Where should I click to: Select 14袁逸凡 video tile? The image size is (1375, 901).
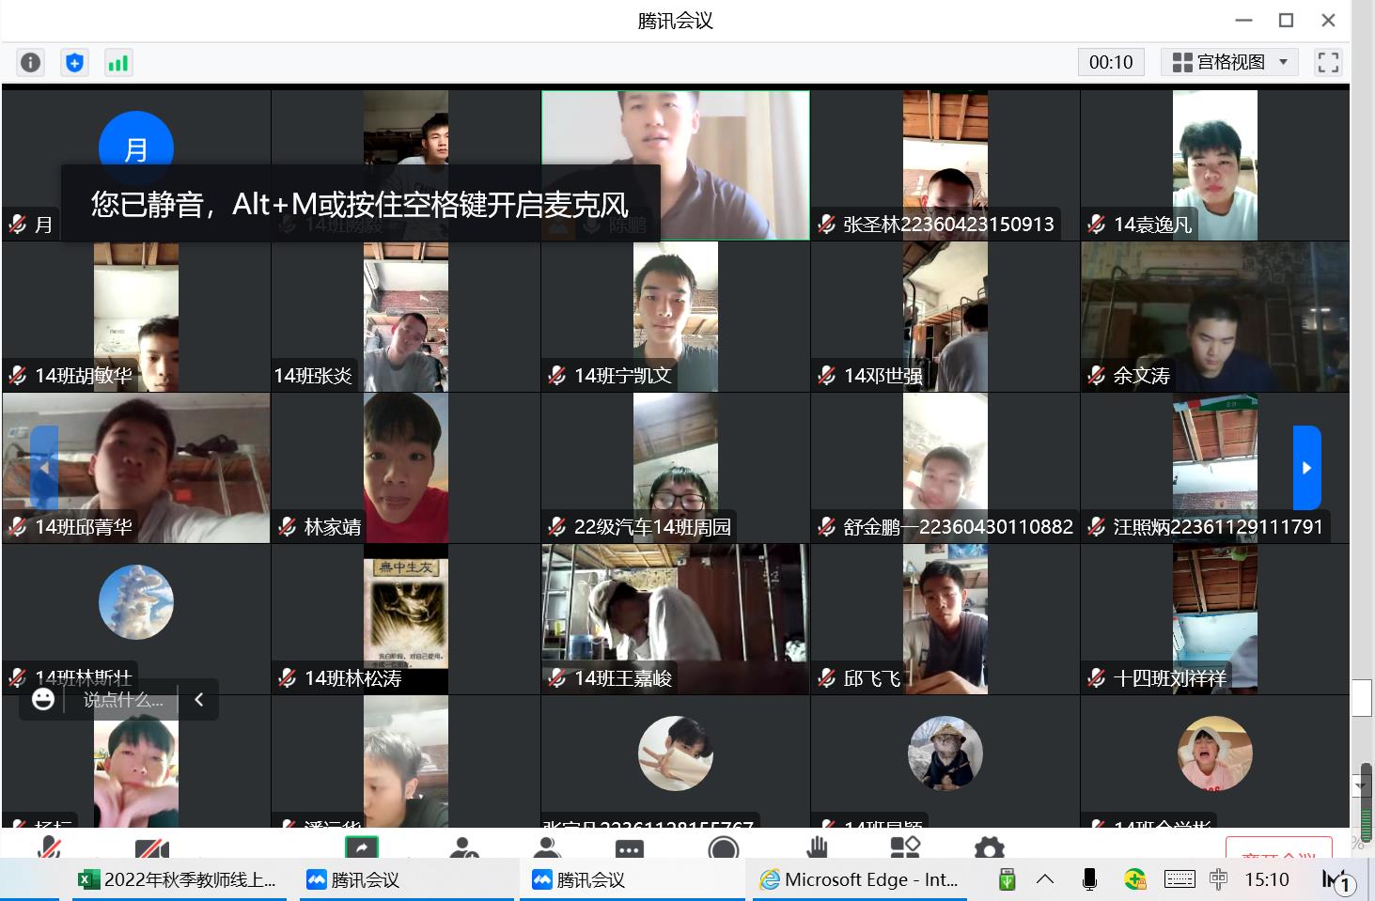[x=1214, y=165]
